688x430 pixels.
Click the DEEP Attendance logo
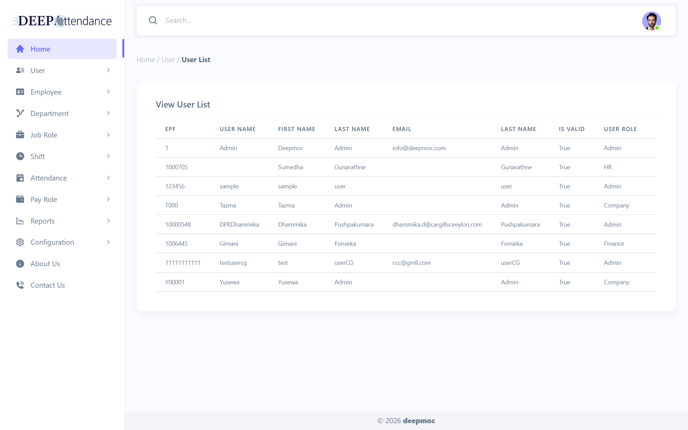(62, 21)
